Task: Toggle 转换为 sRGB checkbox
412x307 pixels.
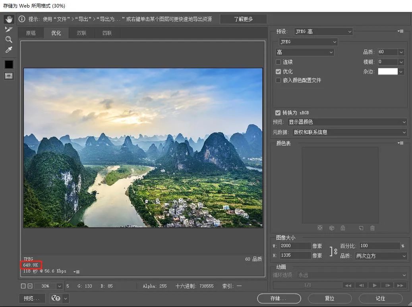Action: click(x=278, y=113)
